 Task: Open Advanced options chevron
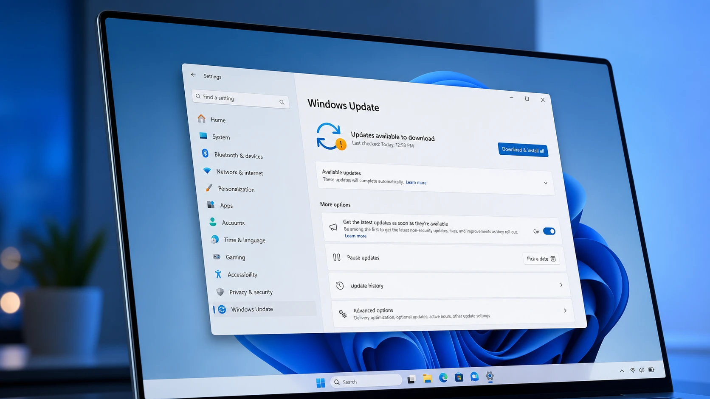[x=565, y=311]
